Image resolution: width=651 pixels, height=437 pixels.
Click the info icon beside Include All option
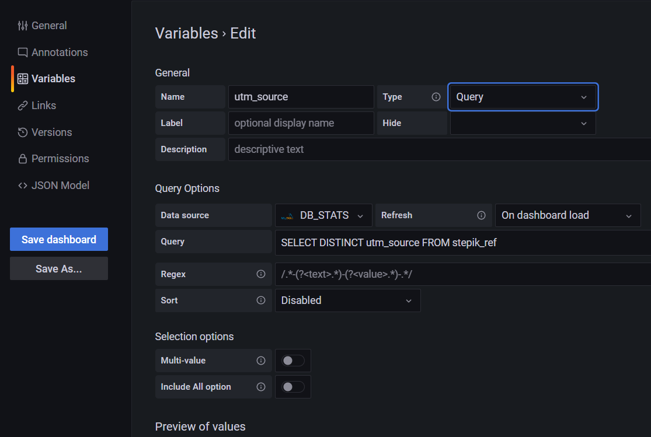(x=261, y=387)
